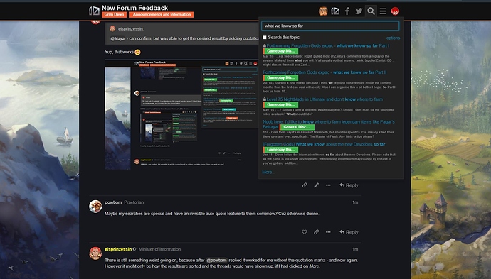Expand more search results via More...
This screenshot has height=279, width=491.
click(x=268, y=172)
